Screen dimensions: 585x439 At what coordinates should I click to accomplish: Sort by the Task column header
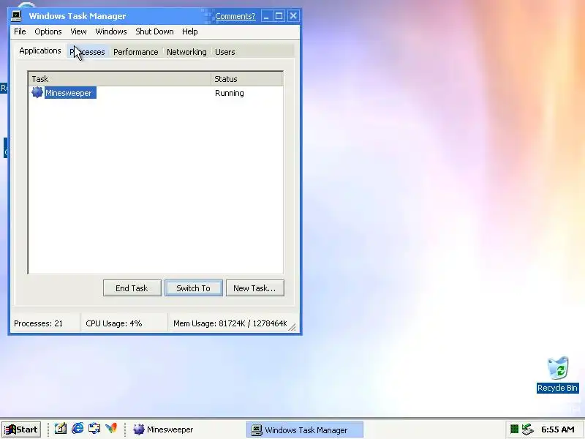pos(119,79)
